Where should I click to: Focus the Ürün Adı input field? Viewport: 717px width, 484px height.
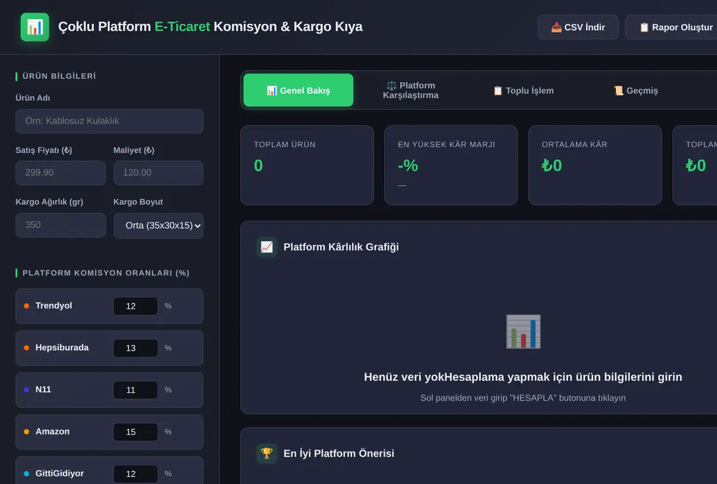tap(109, 121)
